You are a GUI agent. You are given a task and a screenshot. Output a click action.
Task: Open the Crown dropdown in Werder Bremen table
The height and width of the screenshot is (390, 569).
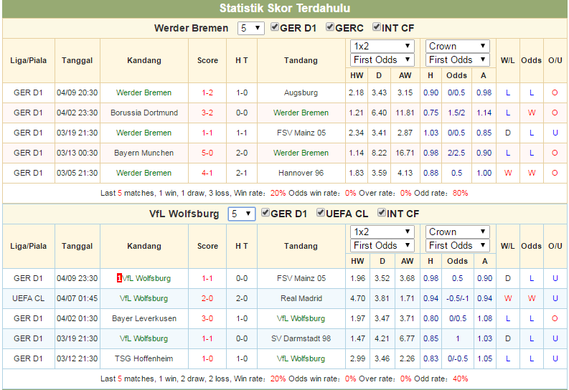(x=458, y=46)
